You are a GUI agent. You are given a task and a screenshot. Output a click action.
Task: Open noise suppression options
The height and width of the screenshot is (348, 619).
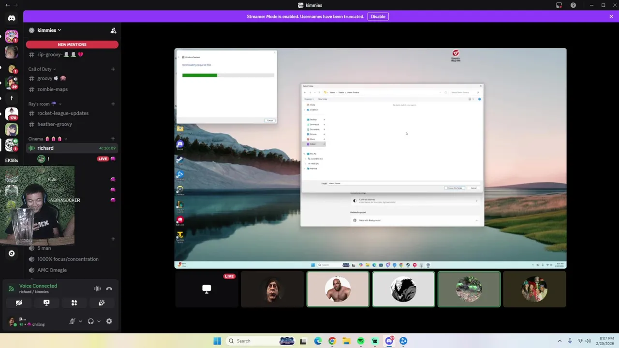pyautogui.click(x=97, y=289)
